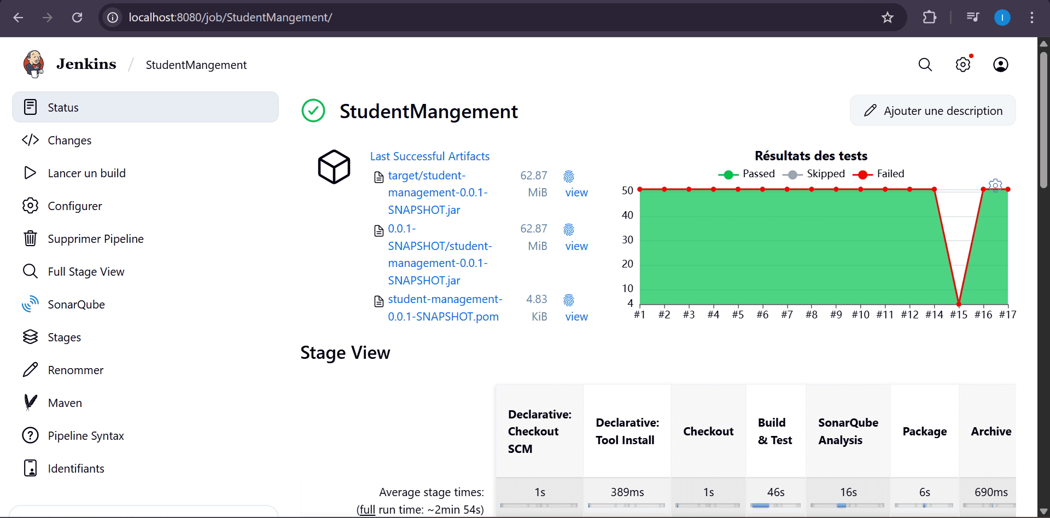Click the Stages layers icon
The image size is (1050, 518).
point(31,337)
